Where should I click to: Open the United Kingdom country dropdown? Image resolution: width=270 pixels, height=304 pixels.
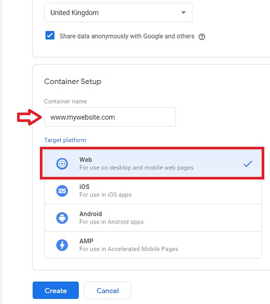(118, 12)
